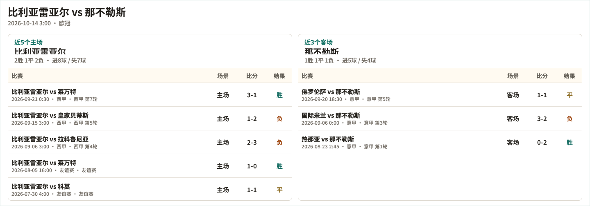Click score 3-1 in 莱万特 row
Viewport: 590px width, 206px height.
252,95
